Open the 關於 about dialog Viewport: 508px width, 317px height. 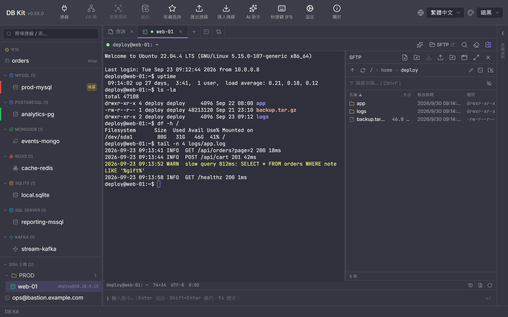coord(337,12)
